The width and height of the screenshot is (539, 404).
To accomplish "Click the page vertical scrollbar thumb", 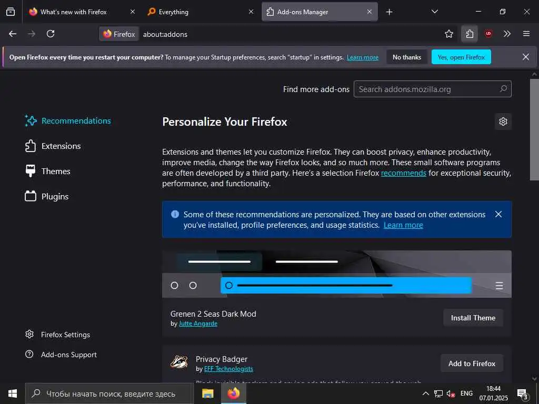I will point(535,129).
